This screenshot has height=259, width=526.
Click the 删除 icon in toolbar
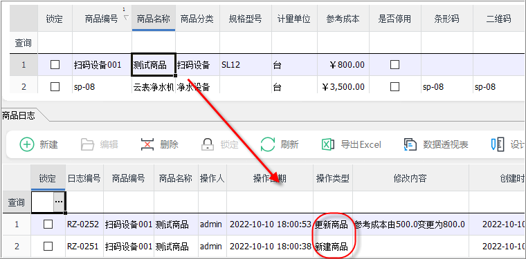(x=147, y=145)
